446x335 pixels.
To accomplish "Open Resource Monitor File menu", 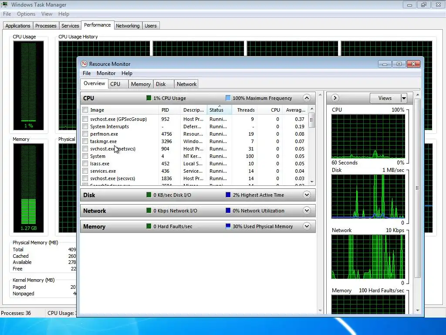I will [x=87, y=73].
